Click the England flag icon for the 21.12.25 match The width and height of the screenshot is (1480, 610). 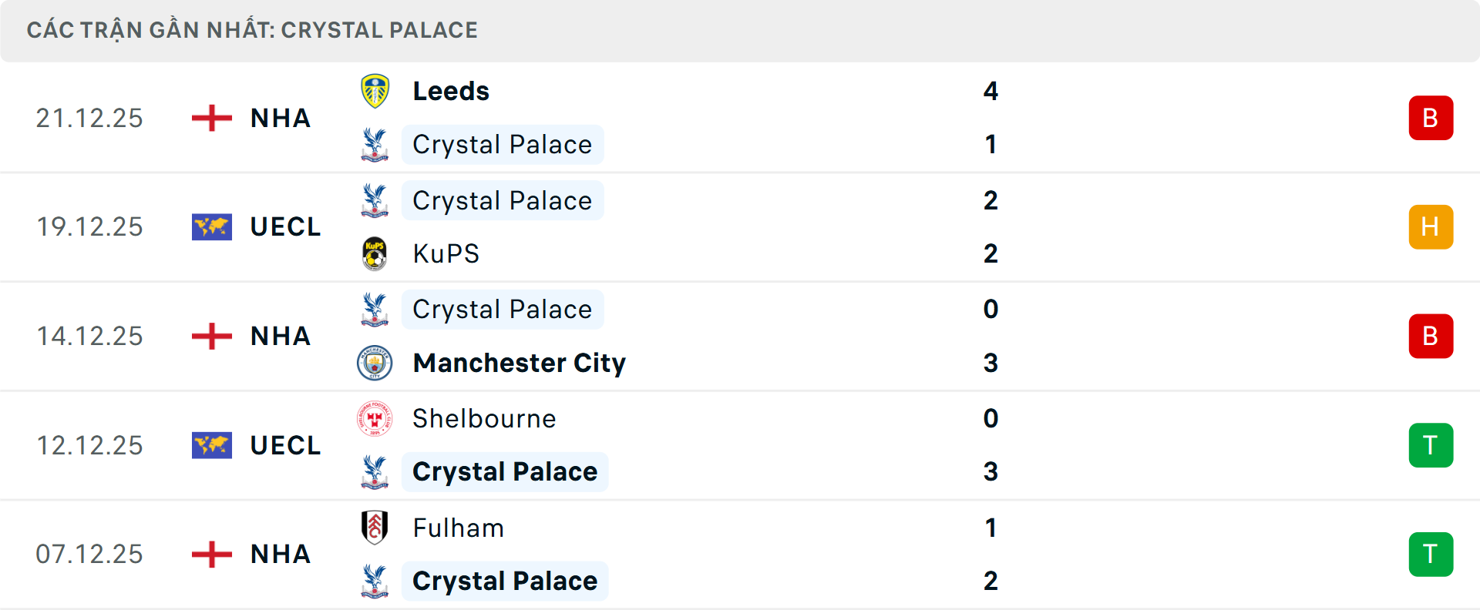click(210, 118)
